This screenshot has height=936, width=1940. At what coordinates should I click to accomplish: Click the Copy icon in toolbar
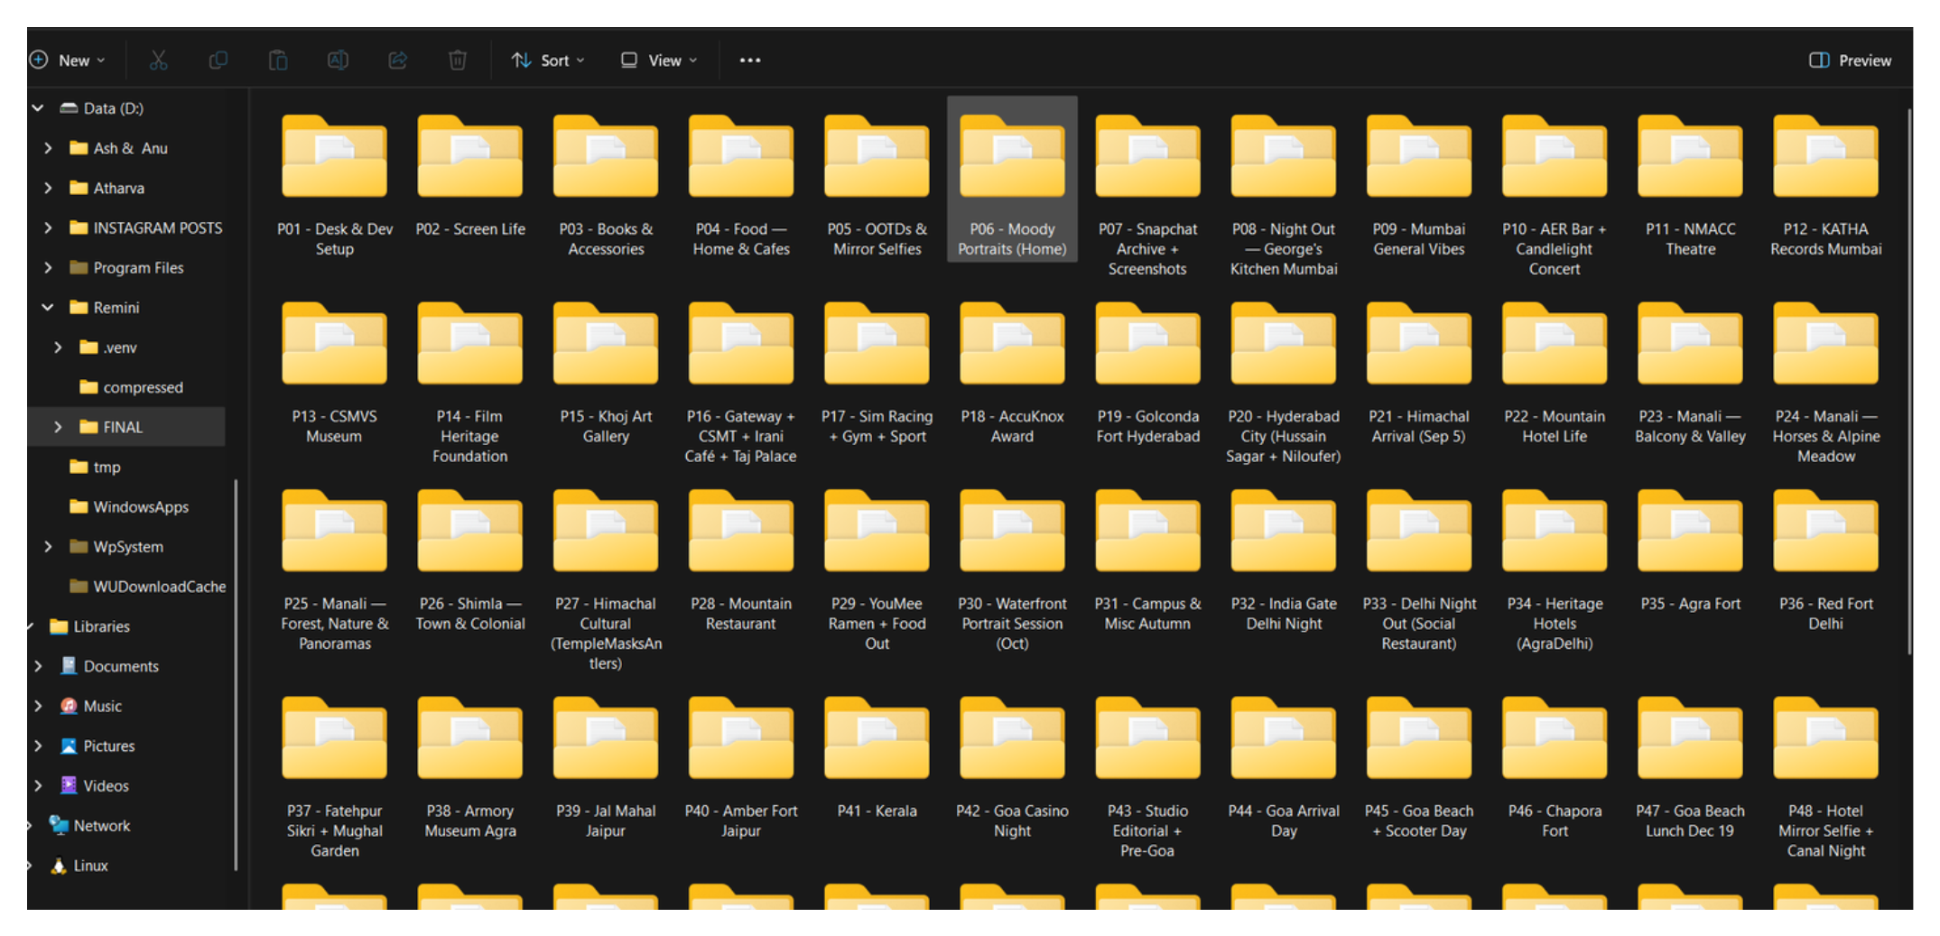click(218, 60)
